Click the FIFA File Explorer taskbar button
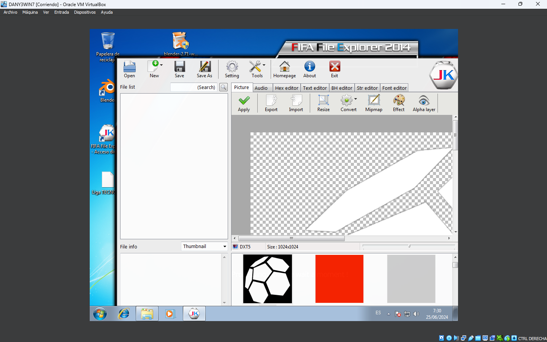This screenshot has height=342, width=547. (194, 313)
